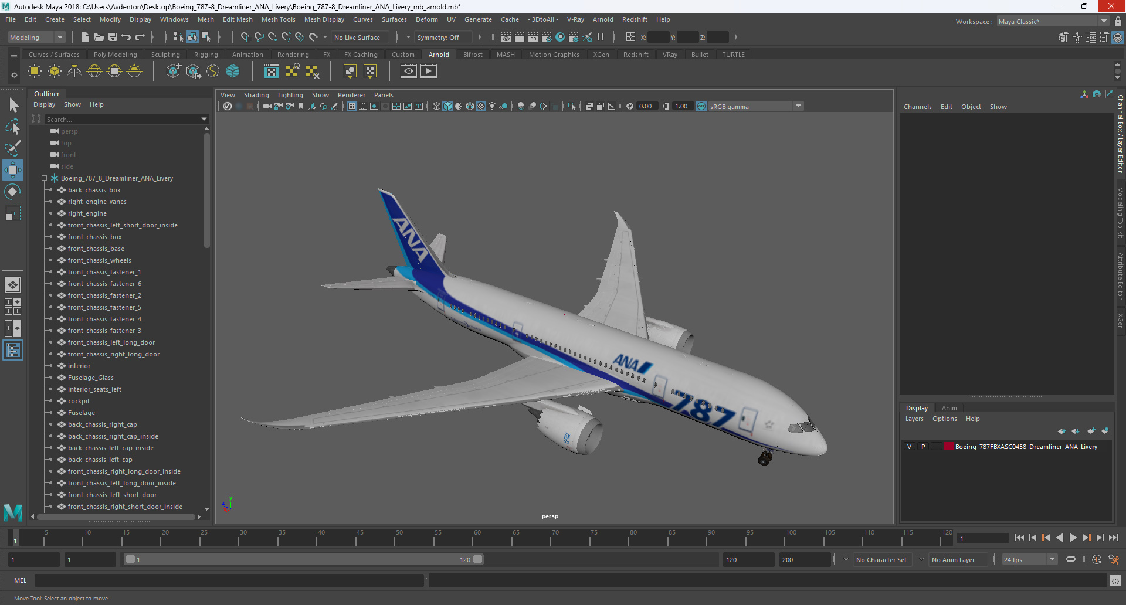
Task: Open the Modeling menu set dropdown
Action: tap(36, 37)
